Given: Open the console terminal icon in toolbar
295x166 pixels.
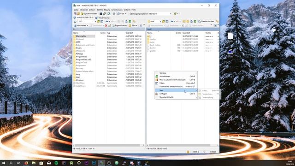Looking at the screenshot, I should [101, 14].
